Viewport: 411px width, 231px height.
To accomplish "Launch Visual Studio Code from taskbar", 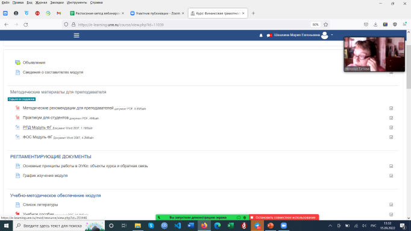I will click(x=177, y=226).
